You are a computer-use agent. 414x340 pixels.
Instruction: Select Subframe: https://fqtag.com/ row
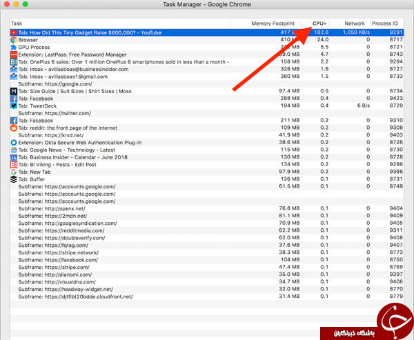click(207, 246)
